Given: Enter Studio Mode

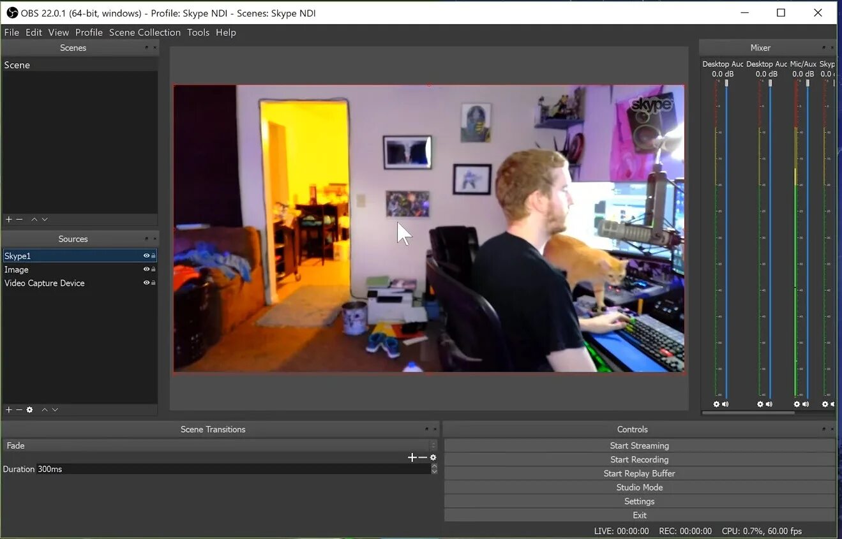Looking at the screenshot, I should coord(639,487).
